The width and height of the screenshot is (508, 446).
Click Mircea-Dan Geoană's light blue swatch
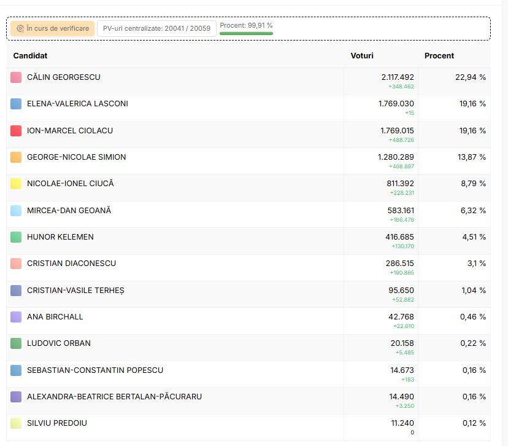click(16, 211)
